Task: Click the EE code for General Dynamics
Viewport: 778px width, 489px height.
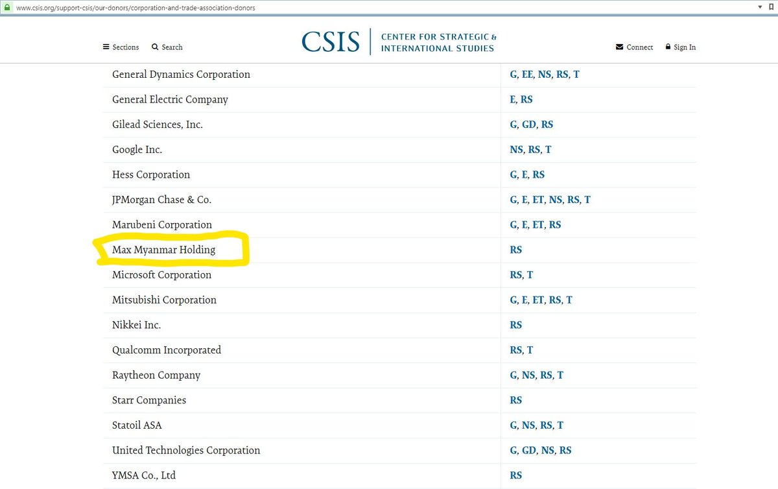Action: pyautogui.click(x=527, y=75)
